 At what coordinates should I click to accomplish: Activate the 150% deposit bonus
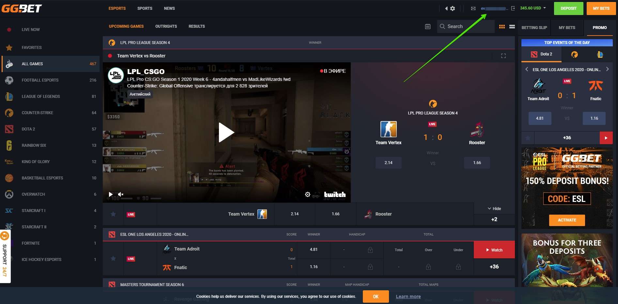click(567, 220)
